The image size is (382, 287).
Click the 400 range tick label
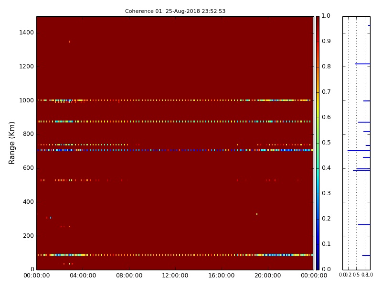click(28, 202)
